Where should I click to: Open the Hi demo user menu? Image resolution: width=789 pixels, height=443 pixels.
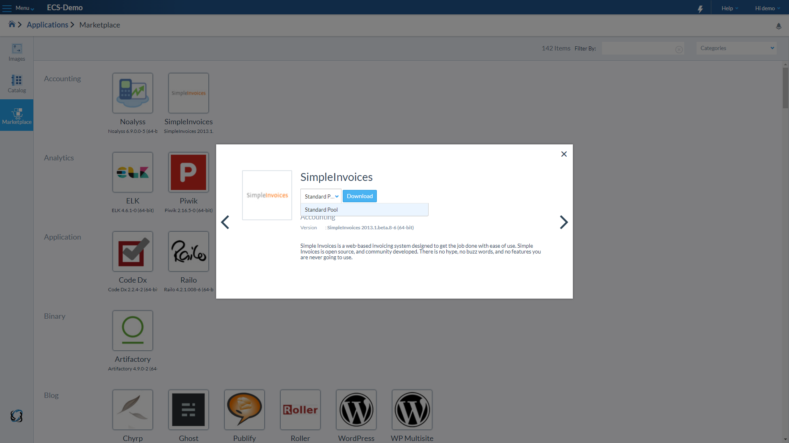coord(768,8)
